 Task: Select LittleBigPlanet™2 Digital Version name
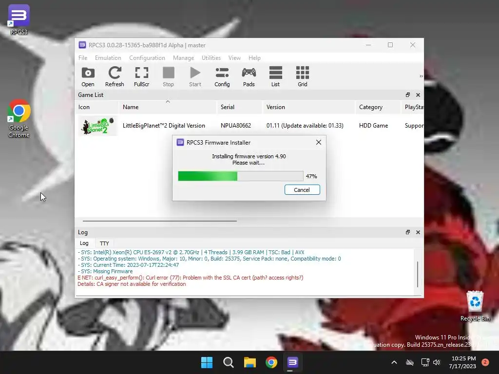tap(164, 126)
